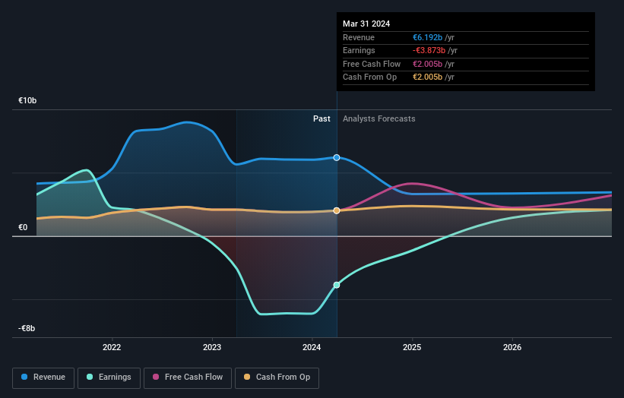Screen dimensions: 624x398
Task: Toggle the Free Cash Flow legend button
Action: coord(188,377)
